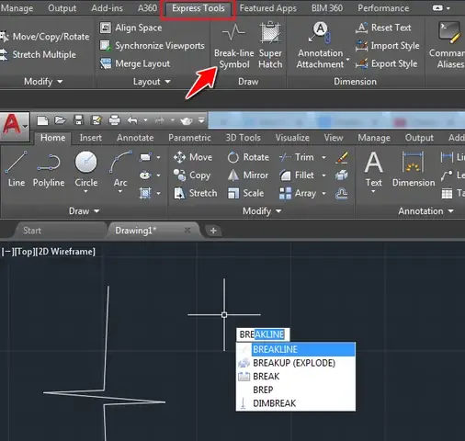Click the Open file icon in Quick Access

pos(61,120)
